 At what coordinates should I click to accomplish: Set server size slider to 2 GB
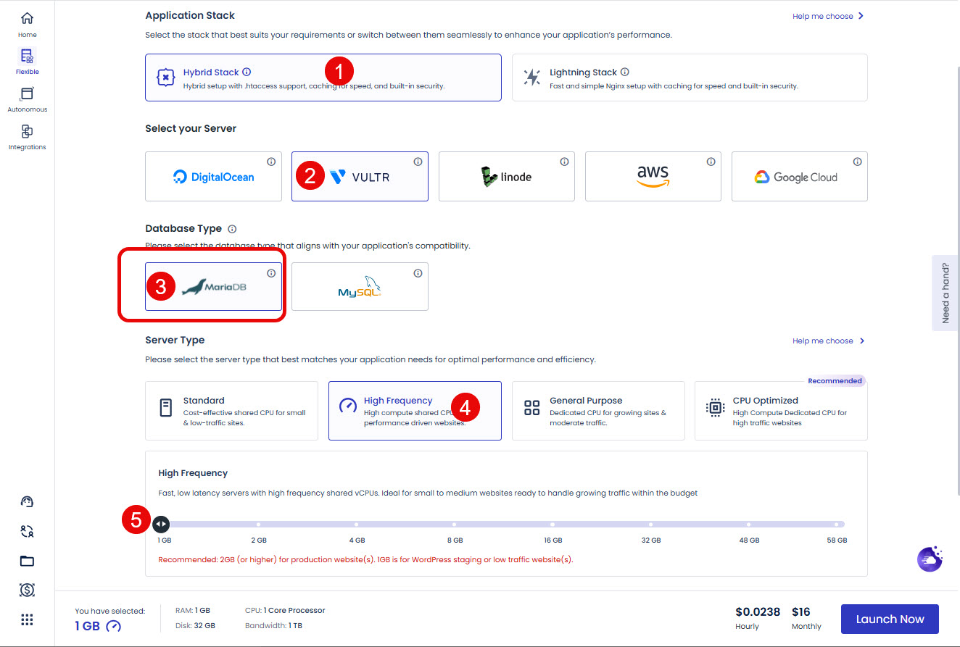pyautogui.click(x=258, y=524)
